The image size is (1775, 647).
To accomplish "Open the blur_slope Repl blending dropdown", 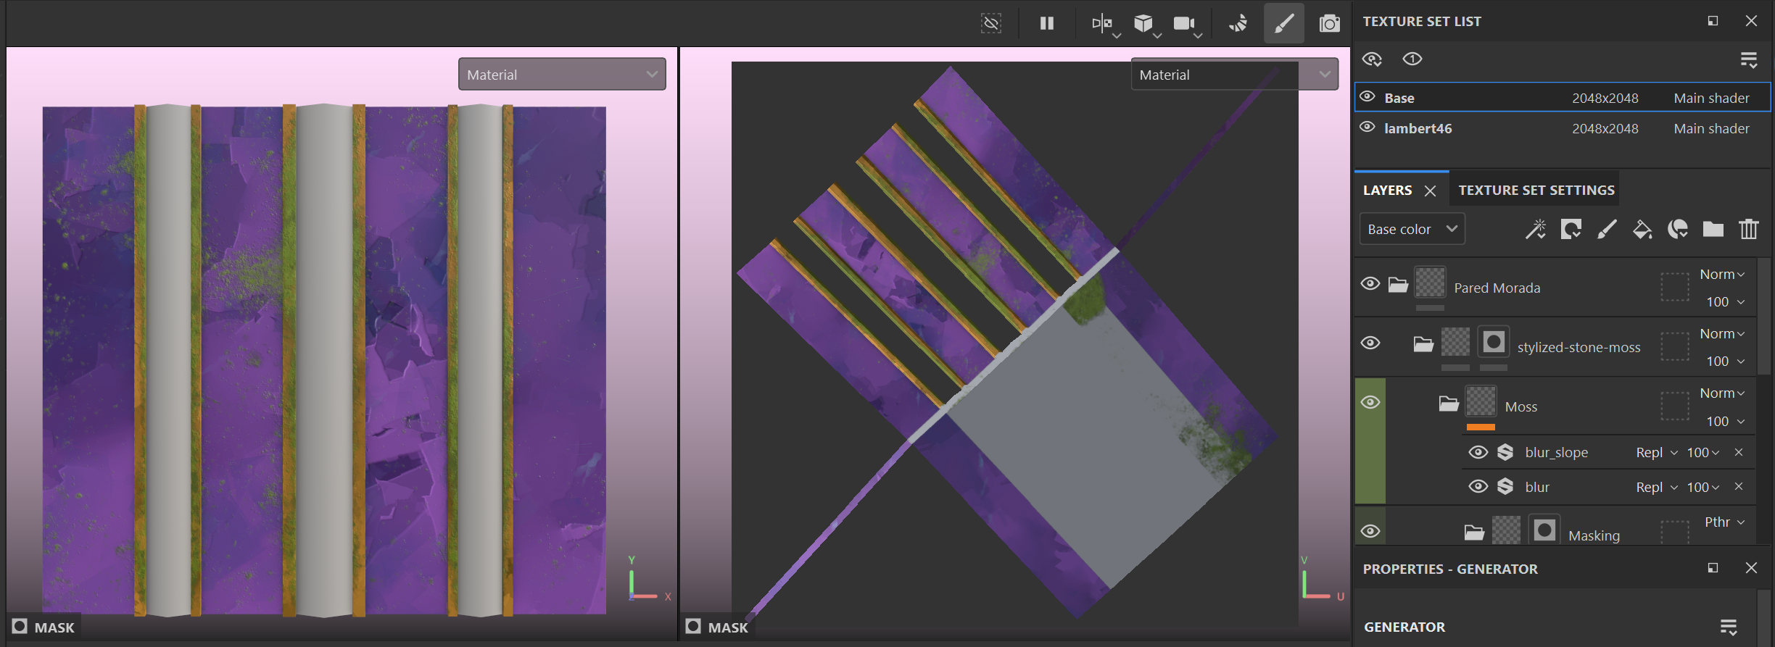I will click(1657, 452).
